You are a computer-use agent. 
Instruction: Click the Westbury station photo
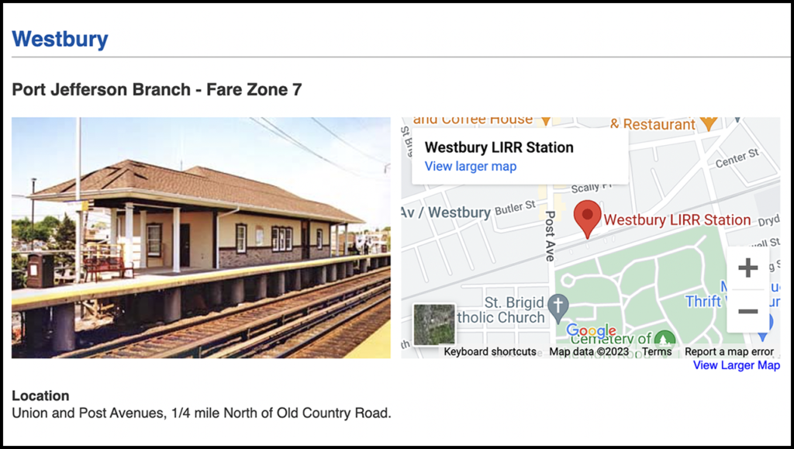pos(201,237)
